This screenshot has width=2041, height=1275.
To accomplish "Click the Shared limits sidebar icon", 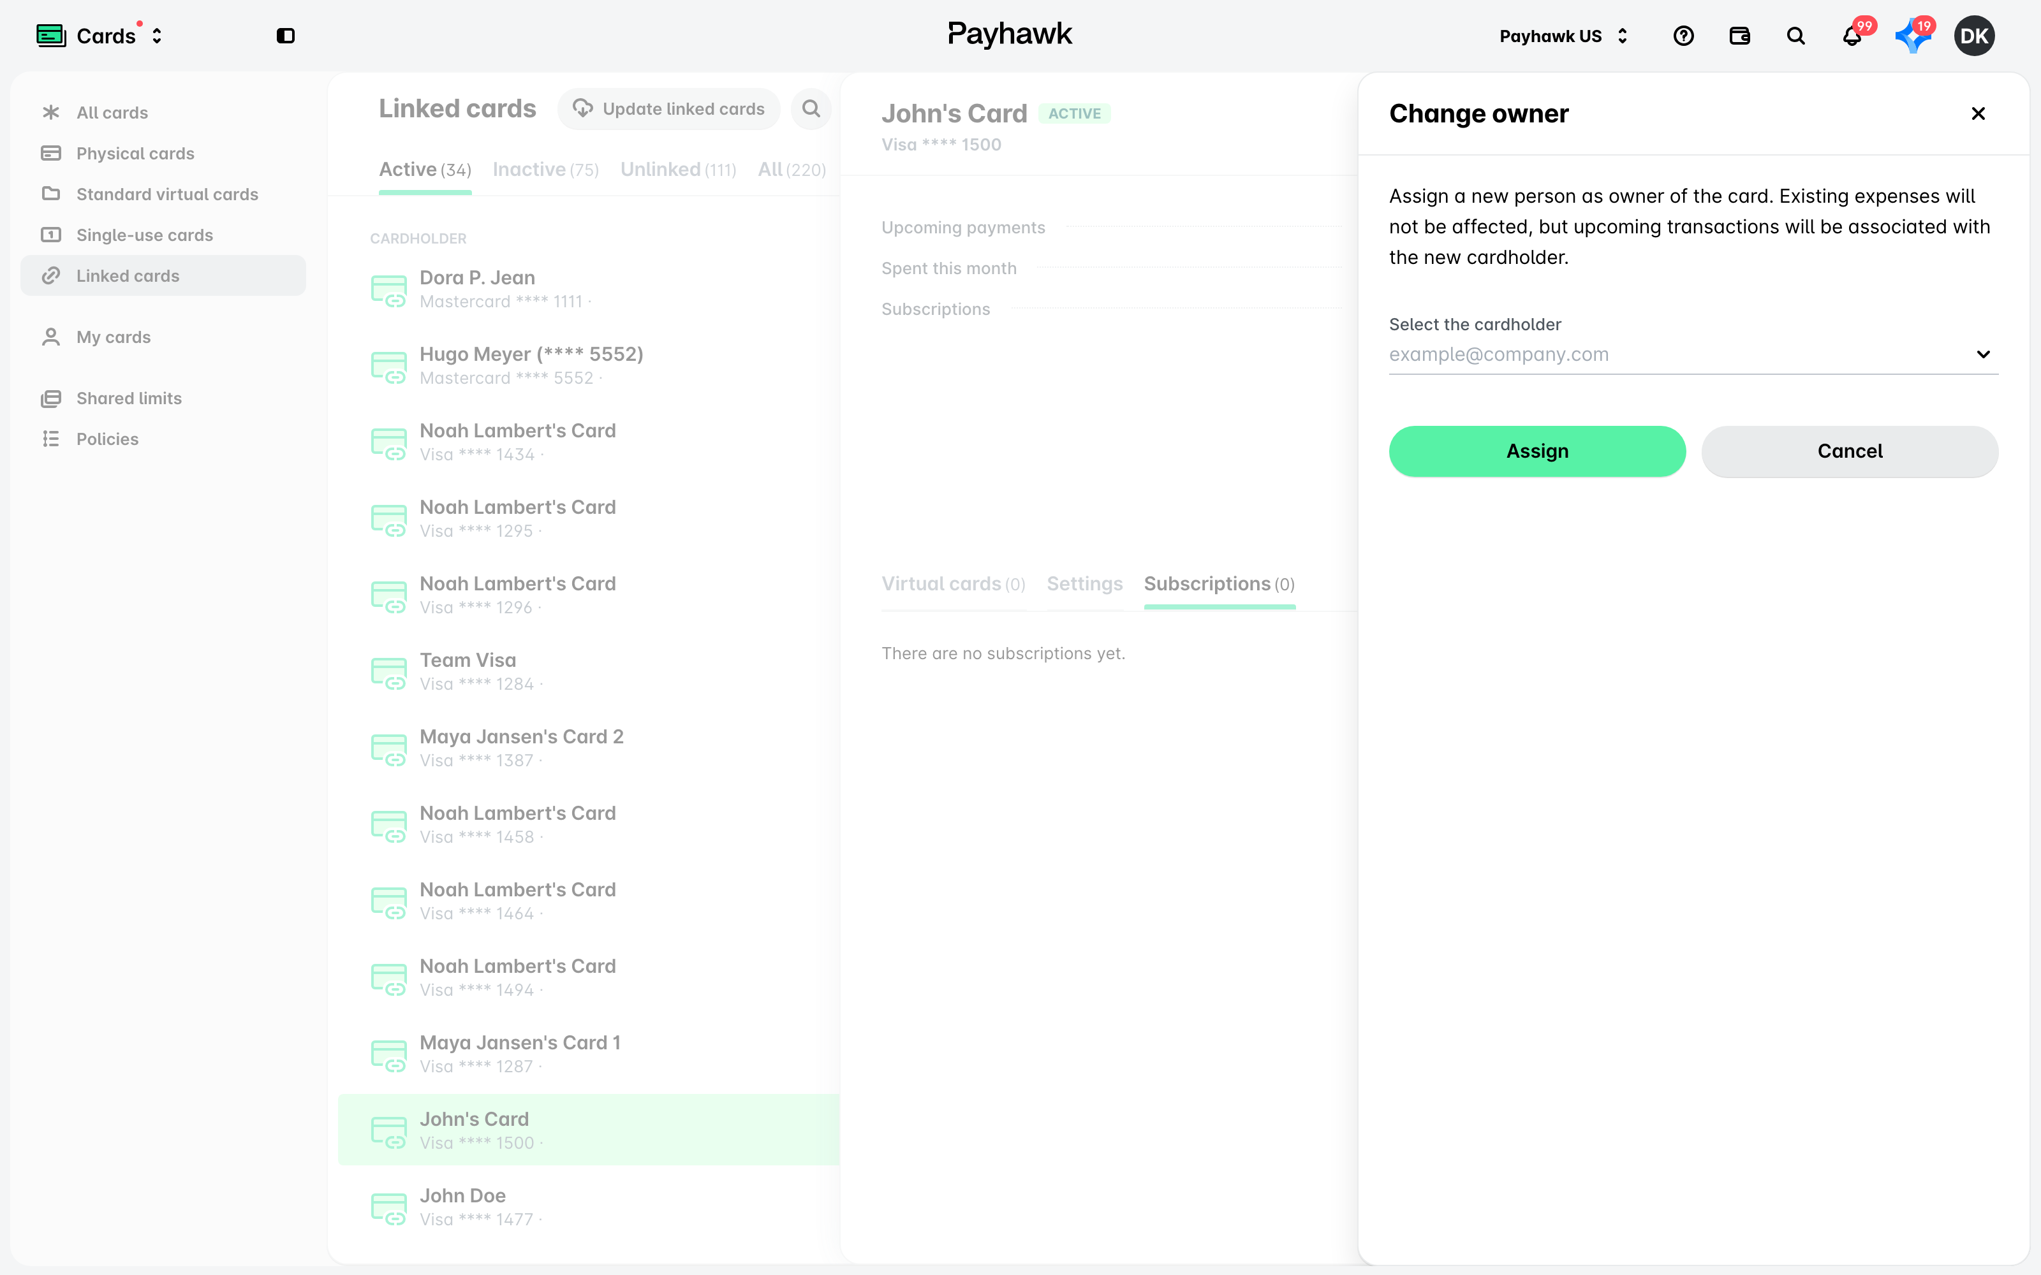I will 50,398.
